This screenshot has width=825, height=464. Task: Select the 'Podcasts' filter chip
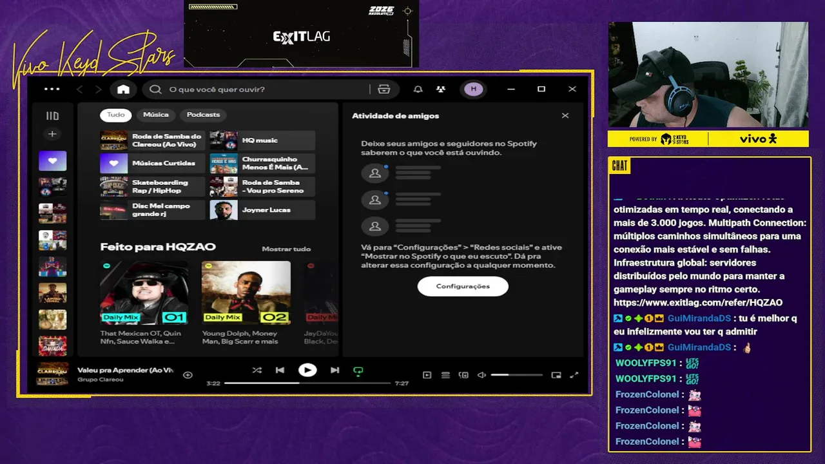203,115
